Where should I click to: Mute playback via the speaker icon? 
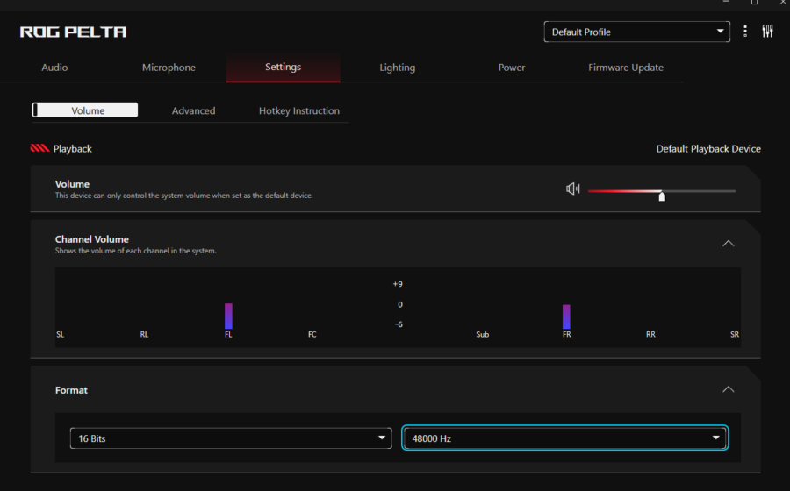573,189
